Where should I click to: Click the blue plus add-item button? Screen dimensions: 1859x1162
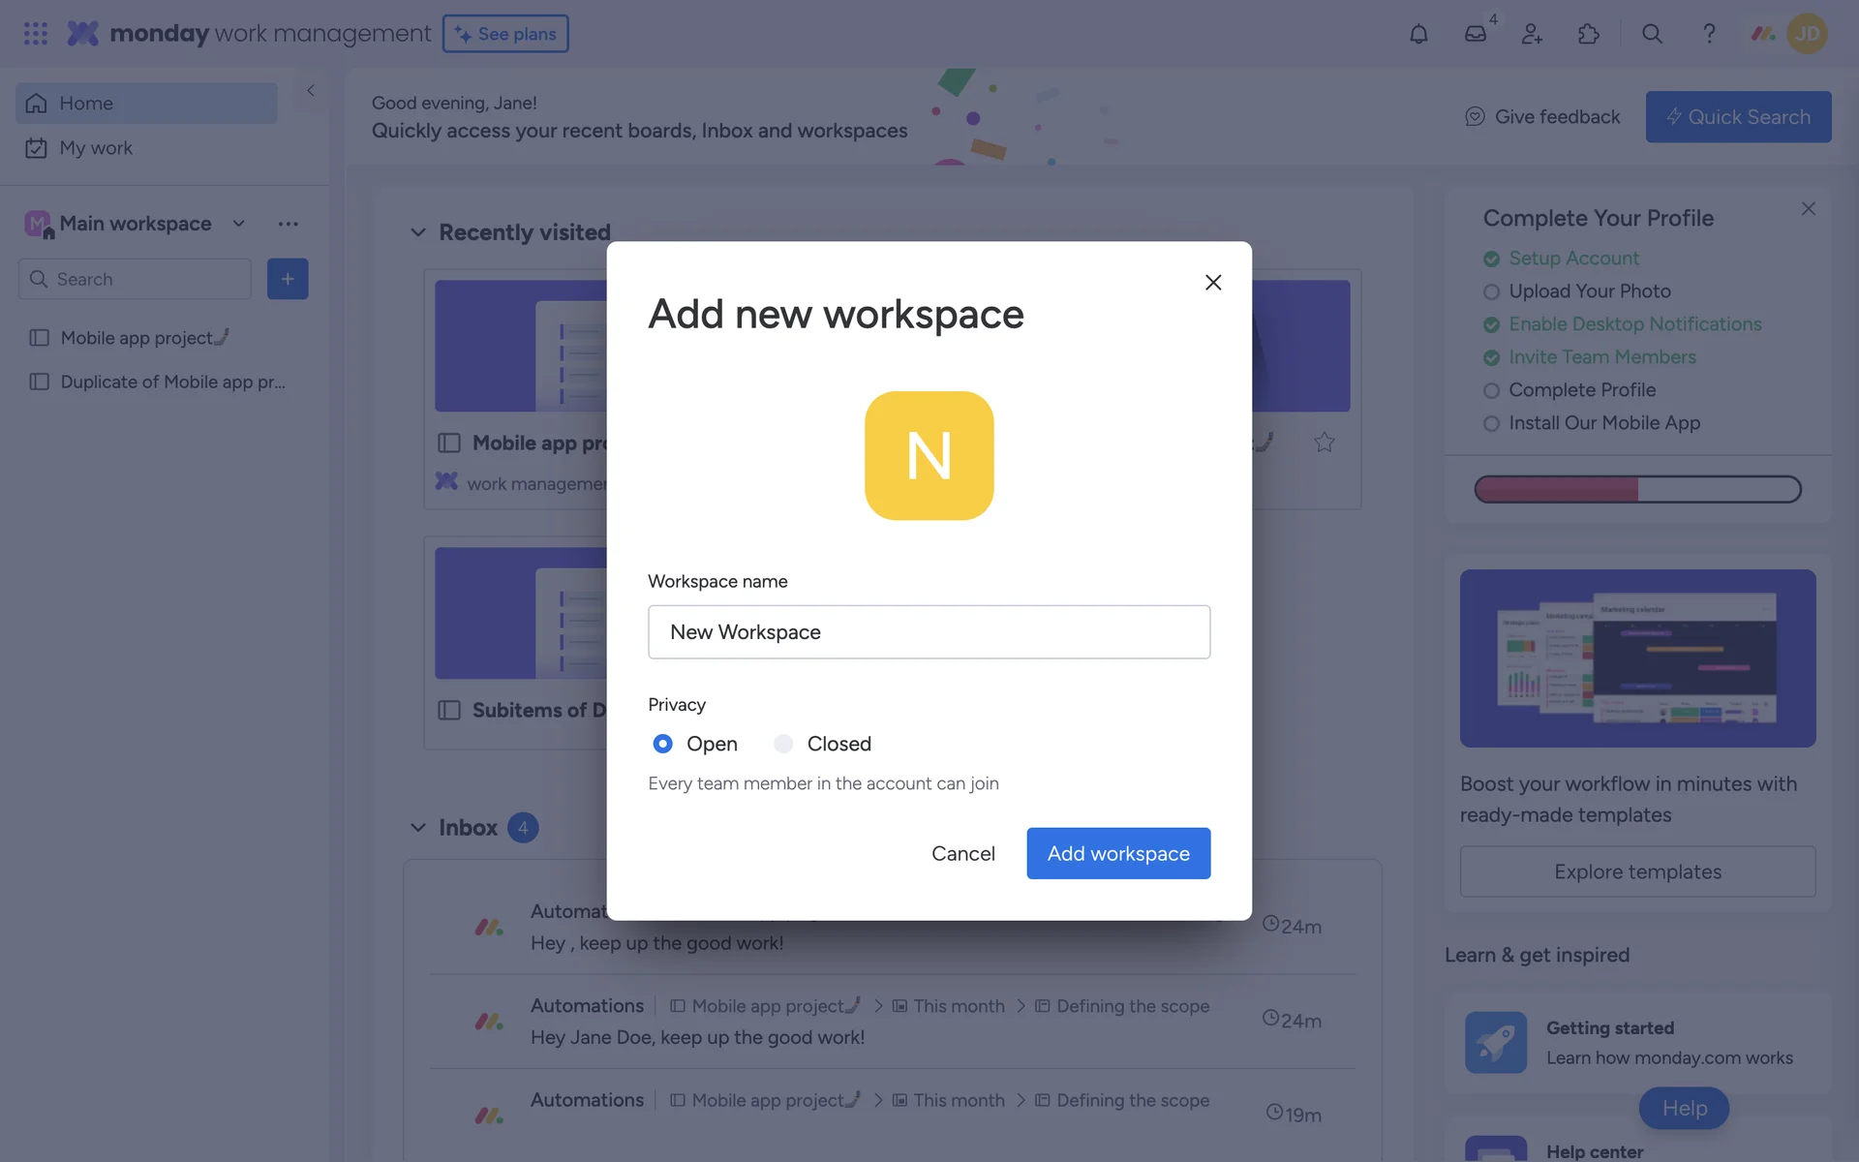[x=288, y=279]
